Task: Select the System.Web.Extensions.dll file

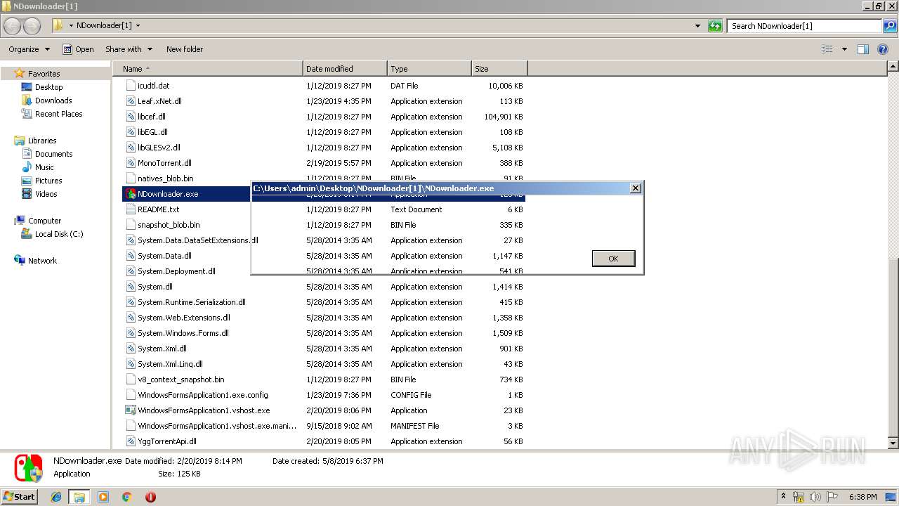Action: click(184, 318)
